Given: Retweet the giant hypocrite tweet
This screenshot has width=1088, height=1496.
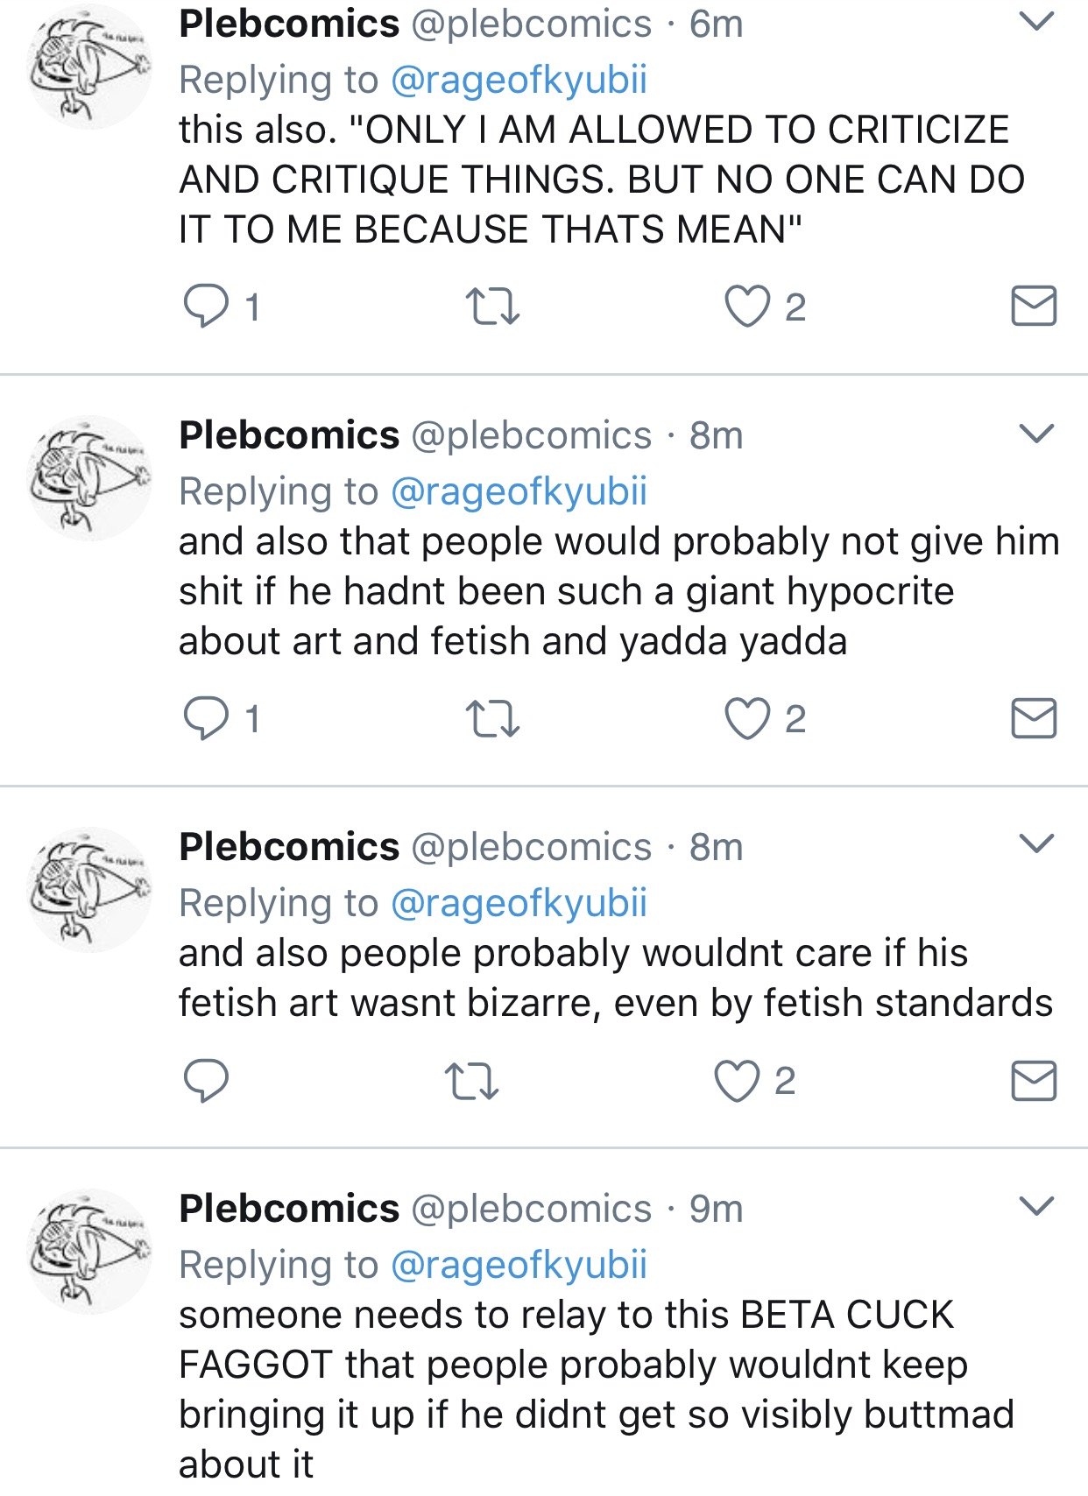Looking at the screenshot, I should [x=492, y=719].
